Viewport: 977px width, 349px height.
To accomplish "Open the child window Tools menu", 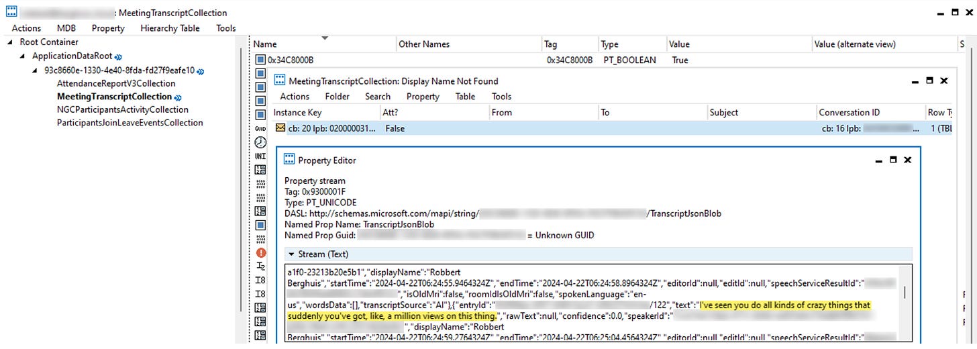I will pyautogui.click(x=502, y=97).
